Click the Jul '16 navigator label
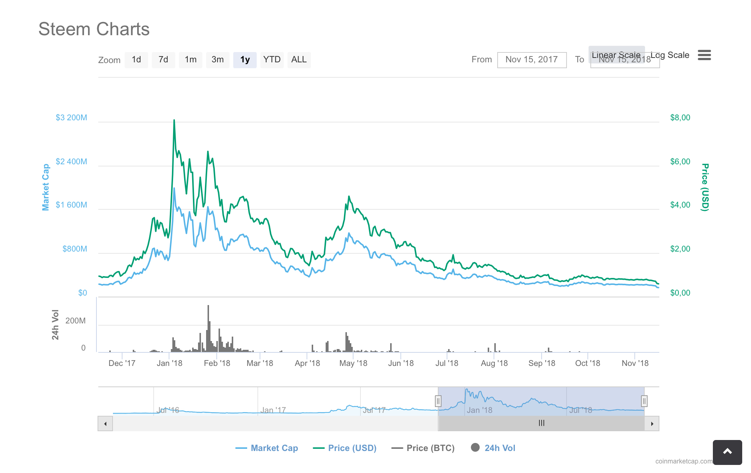Image resolution: width=751 pixels, height=473 pixels. 168,410
